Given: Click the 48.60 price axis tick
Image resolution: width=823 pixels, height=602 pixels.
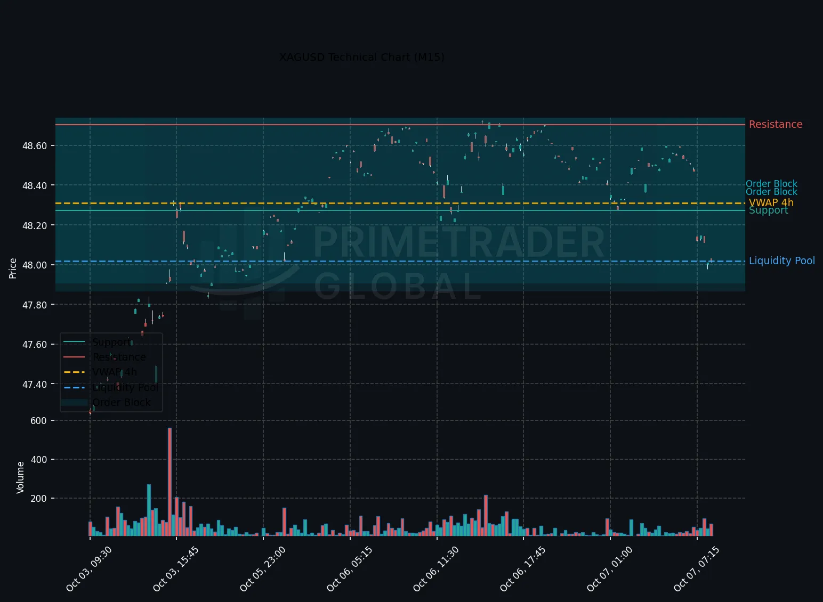Looking at the screenshot, I should pos(35,145).
